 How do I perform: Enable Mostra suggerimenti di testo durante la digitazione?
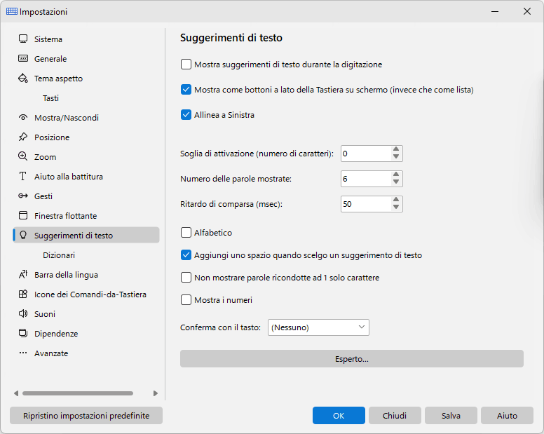coord(186,65)
